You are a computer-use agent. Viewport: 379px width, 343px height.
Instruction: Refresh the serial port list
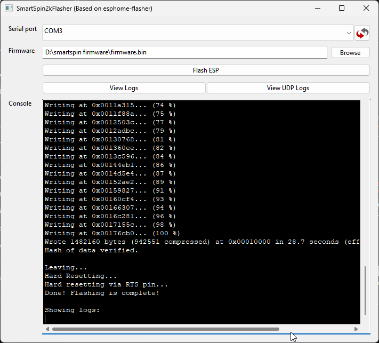pos(362,33)
